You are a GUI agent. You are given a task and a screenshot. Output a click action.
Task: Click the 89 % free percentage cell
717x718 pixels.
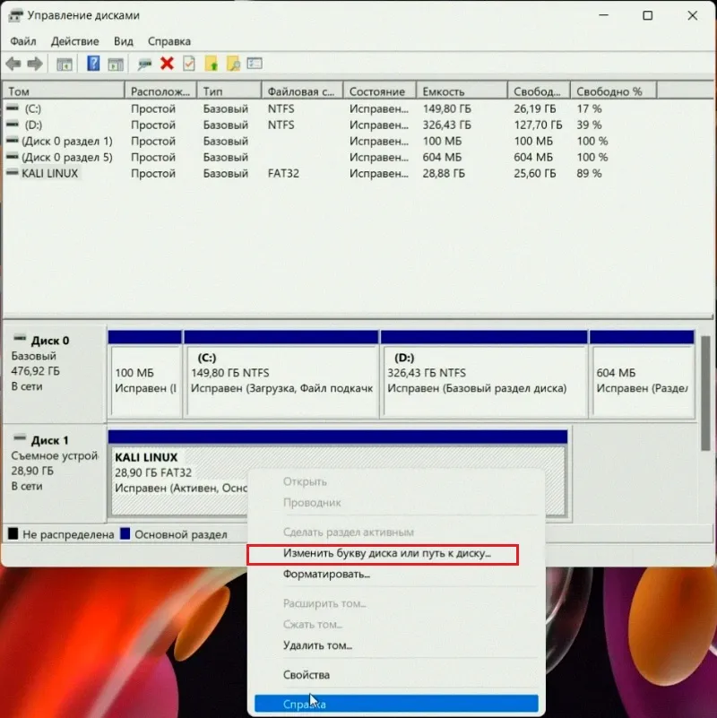click(x=589, y=174)
